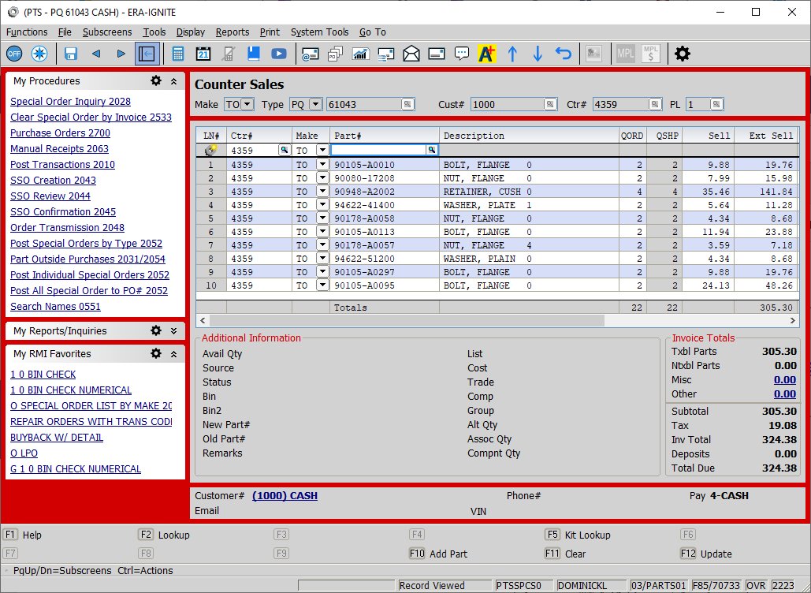The height and width of the screenshot is (593, 811).
Task: Toggle the OFF button in the toolbar
Action: click(14, 54)
